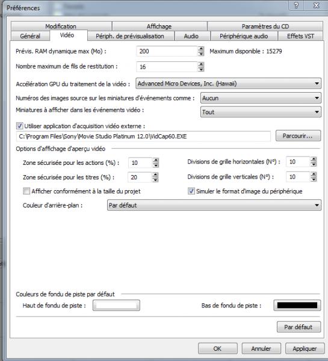Viewport: 328px width, 361px height.
Task: Click the Parcourir browse button
Action: click(x=298, y=136)
